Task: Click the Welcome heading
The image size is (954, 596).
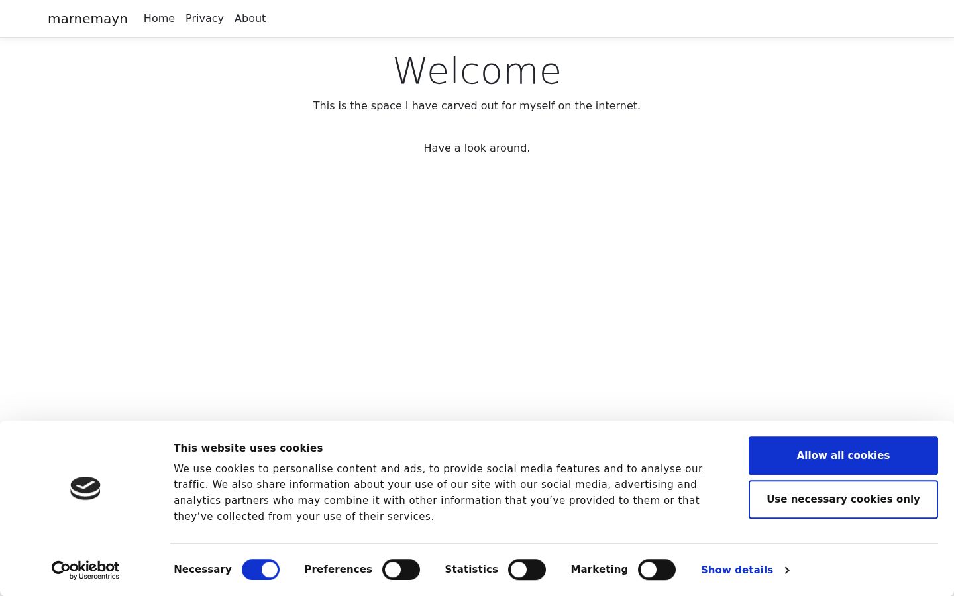Action: click(x=477, y=71)
